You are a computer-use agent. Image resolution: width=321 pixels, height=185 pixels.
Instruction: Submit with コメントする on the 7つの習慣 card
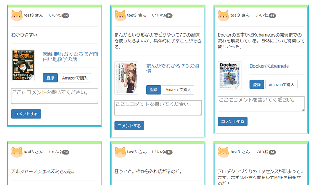(129, 126)
